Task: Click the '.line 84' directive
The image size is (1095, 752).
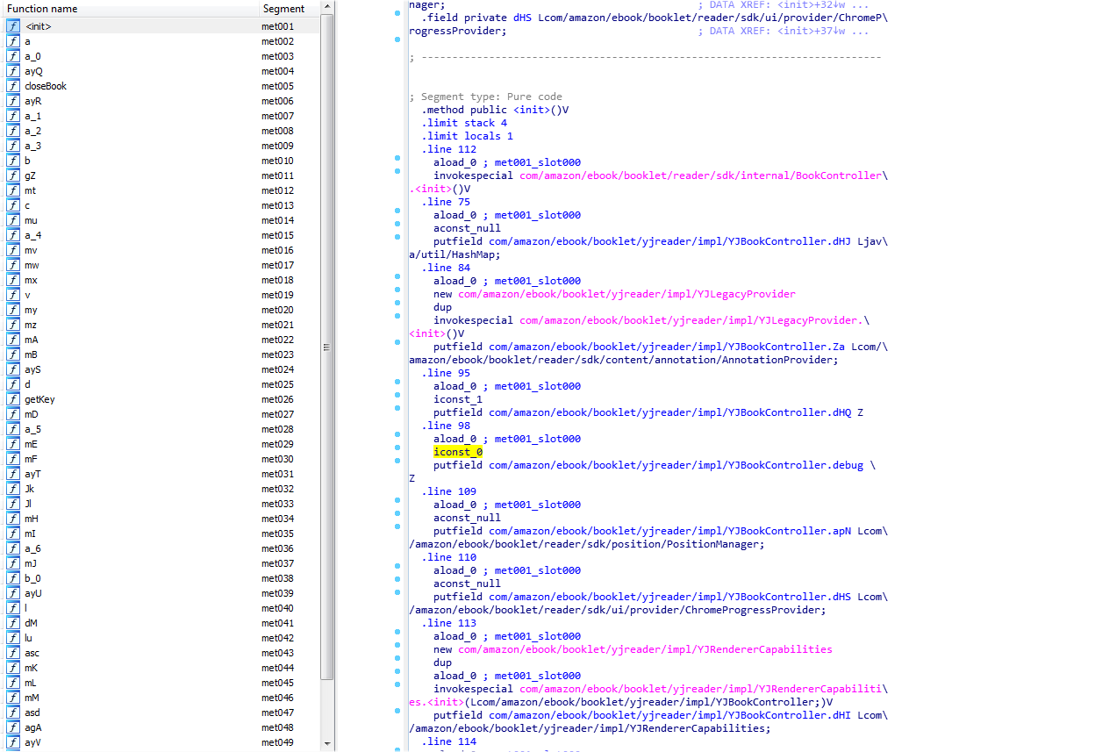Action: point(446,268)
